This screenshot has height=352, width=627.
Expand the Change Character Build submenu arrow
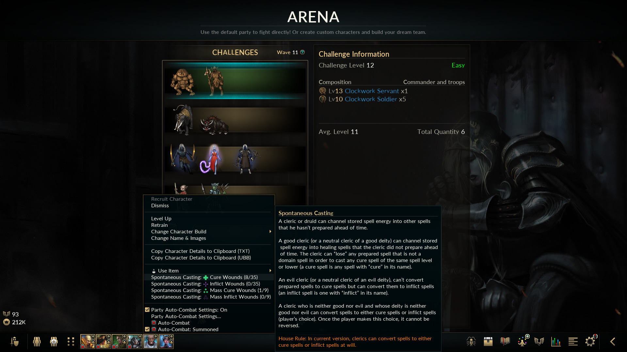coord(270,231)
